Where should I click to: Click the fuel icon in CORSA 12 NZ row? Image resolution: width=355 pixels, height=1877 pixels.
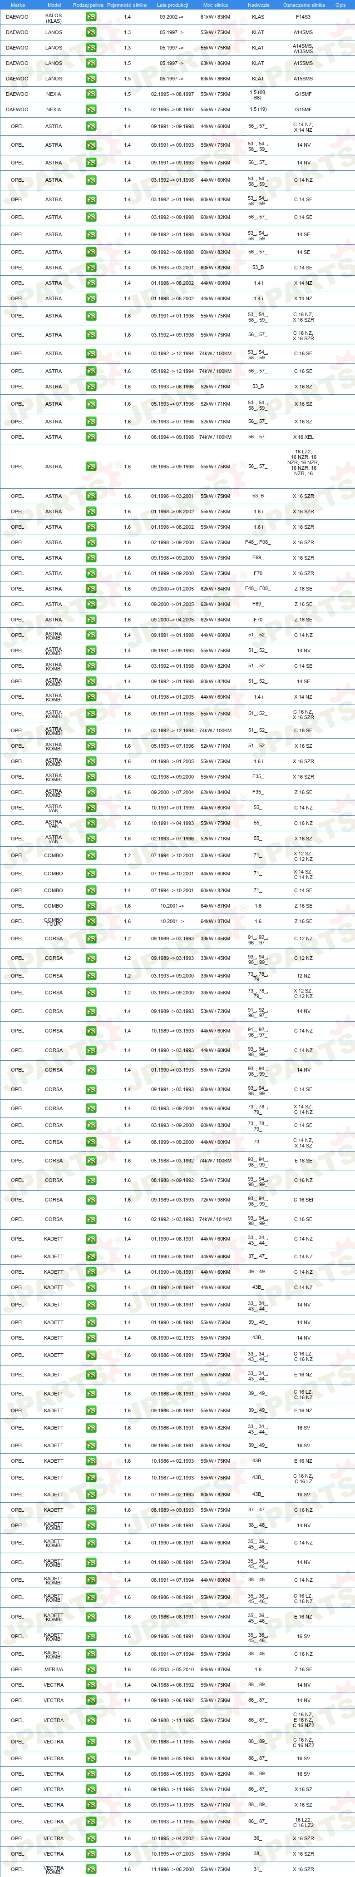coord(91,976)
